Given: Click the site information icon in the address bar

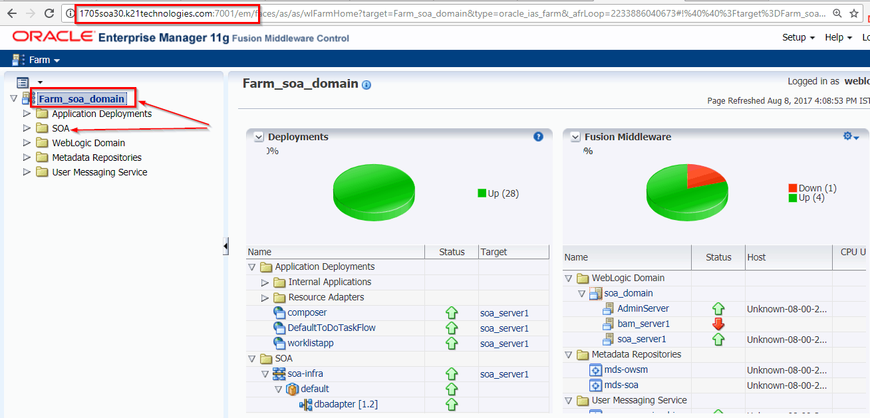Looking at the screenshot, I should (x=70, y=13).
